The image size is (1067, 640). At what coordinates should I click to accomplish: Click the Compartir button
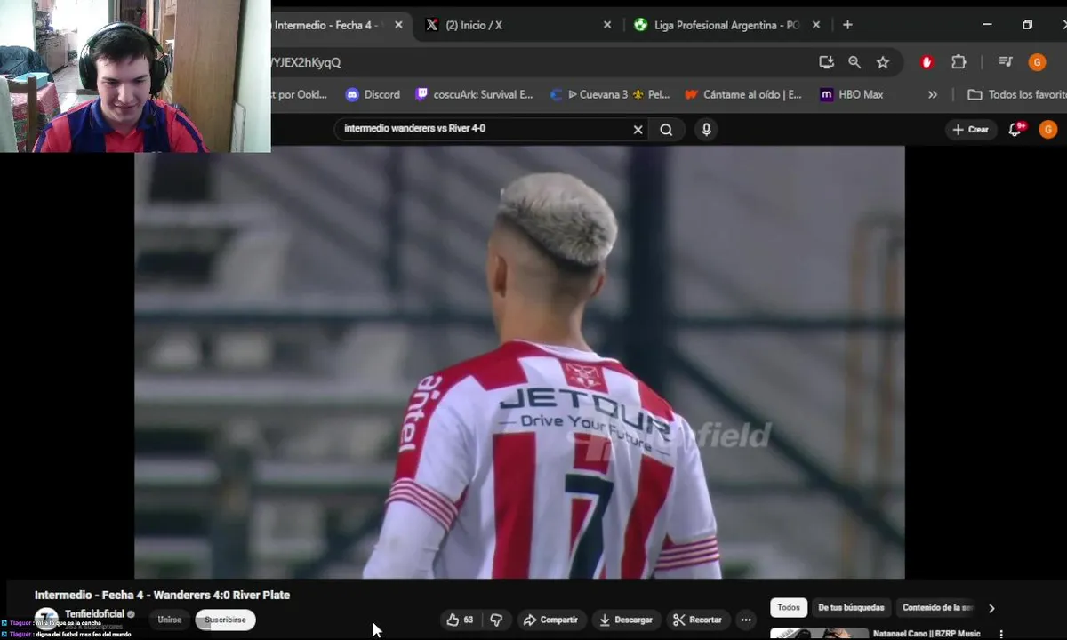pyautogui.click(x=551, y=620)
